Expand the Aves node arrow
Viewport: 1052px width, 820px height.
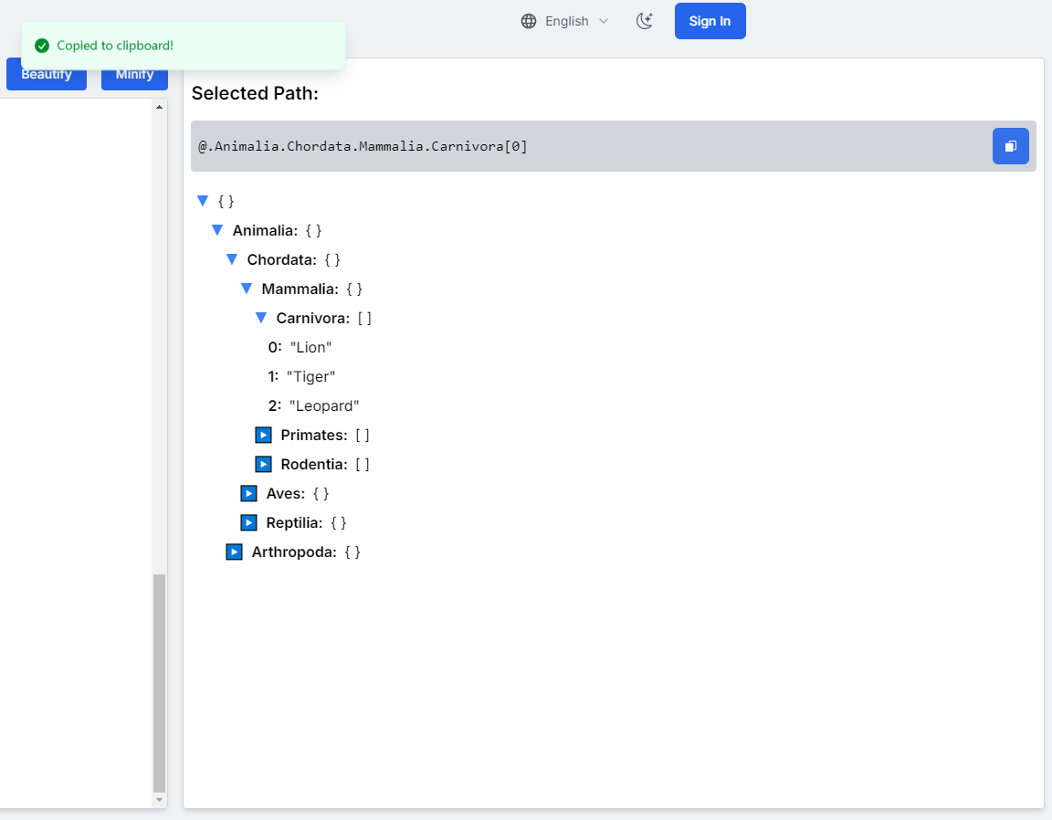click(248, 493)
